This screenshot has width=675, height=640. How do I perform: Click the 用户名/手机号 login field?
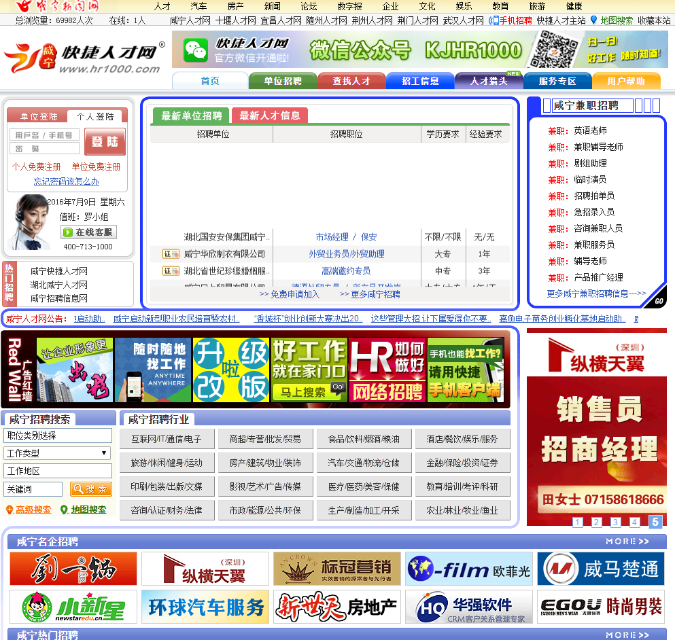(44, 135)
